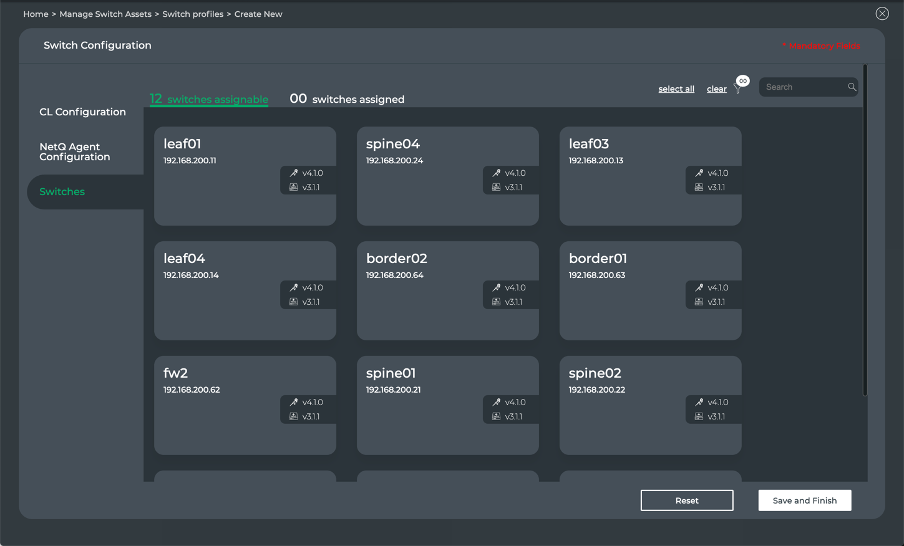
Task: Click border02 NetQ agent version icon
Action: click(x=497, y=302)
